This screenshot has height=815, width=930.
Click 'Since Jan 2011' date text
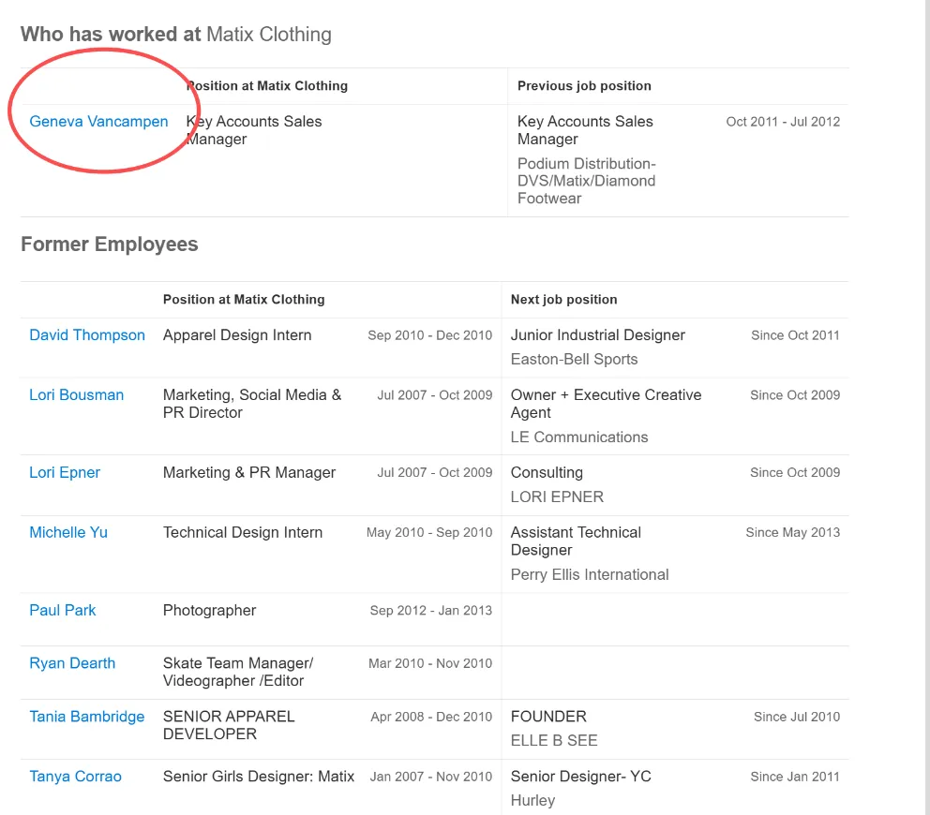click(795, 777)
